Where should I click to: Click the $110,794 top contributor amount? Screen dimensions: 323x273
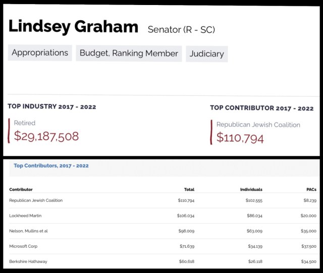pyautogui.click(x=240, y=137)
